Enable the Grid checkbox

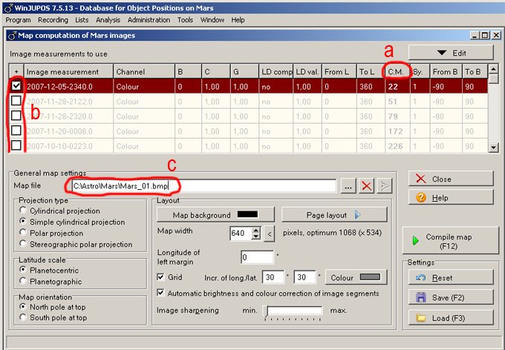161,277
